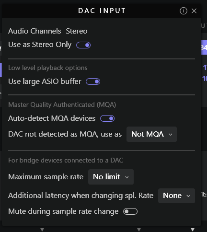Click the Low level playback options heading
This screenshot has width=207, height=232.
click(48, 68)
